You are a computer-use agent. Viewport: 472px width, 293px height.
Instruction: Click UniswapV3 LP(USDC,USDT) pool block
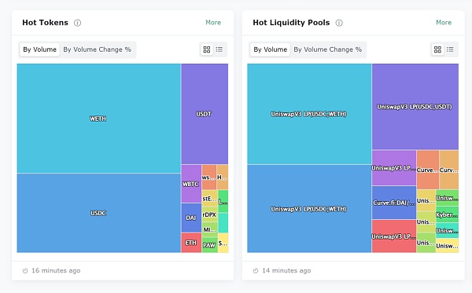tap(415, 107)
